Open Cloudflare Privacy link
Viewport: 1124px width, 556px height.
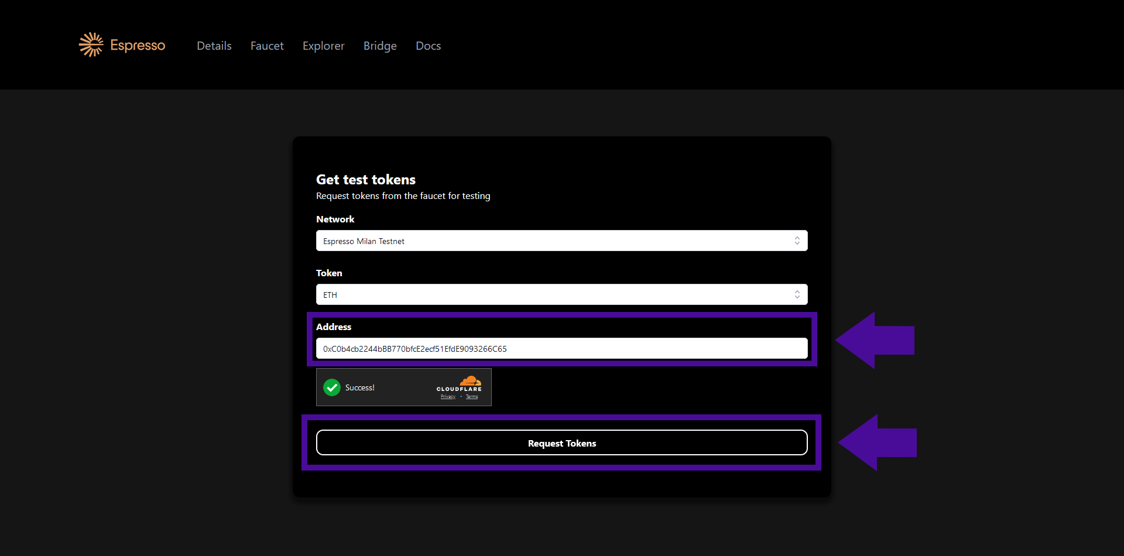pos(448,397)
